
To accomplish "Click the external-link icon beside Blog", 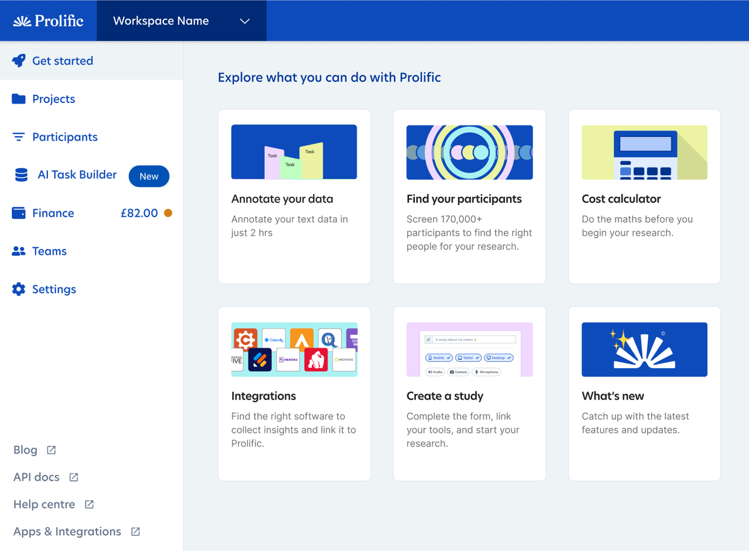I will 50,450.
